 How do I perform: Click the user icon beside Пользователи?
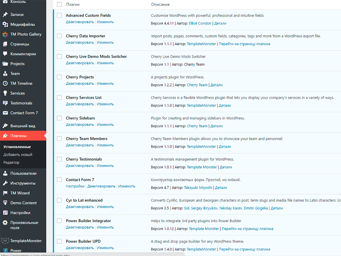click(x=5, y=173)
